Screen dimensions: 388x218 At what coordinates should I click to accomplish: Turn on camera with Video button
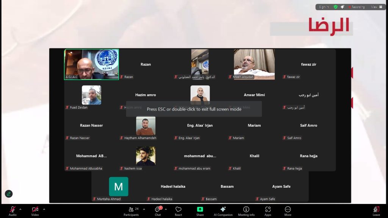coord(35,211)
